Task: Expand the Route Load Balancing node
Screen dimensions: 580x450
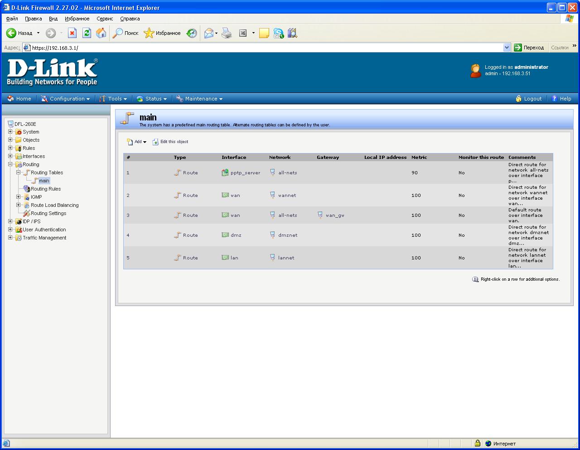Action: click(x=19, y=205)
